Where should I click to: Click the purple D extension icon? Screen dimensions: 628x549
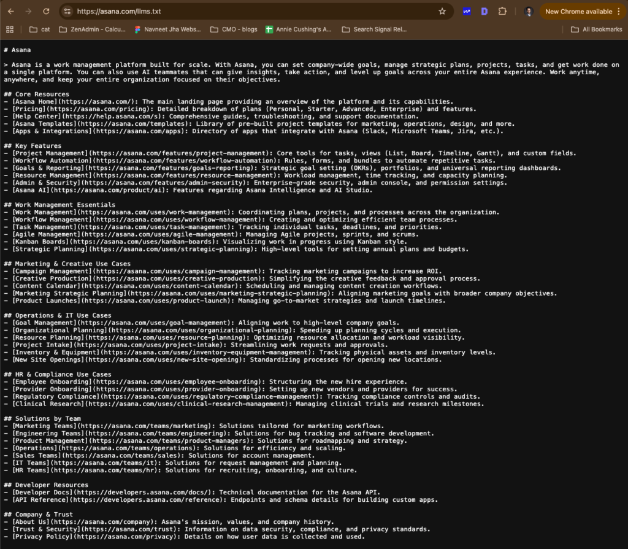point(484,11)
